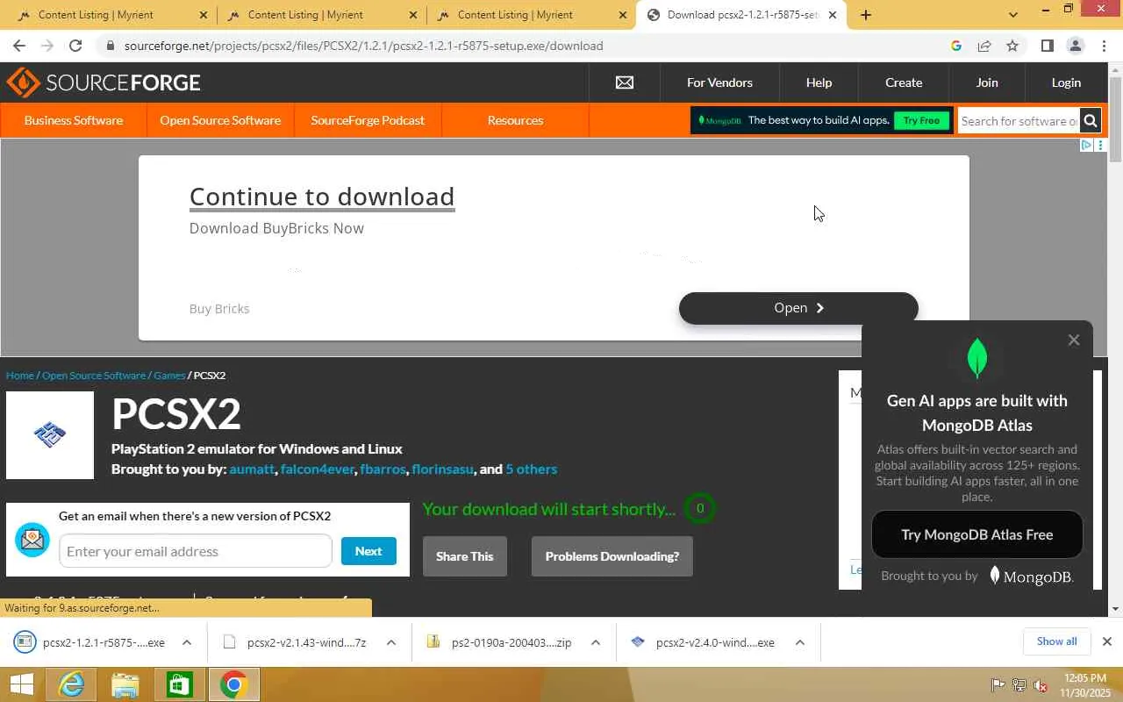Click Try MongoDB Atlas Free button
This screenshot has height=702, width=1123.
pyautogui.click(x=977, y=534)
